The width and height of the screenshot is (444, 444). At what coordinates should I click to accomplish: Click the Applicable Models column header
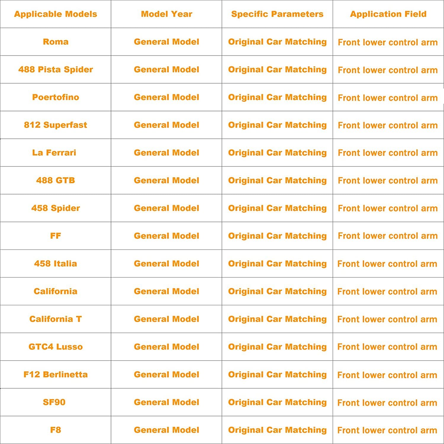tap(56, 14)
